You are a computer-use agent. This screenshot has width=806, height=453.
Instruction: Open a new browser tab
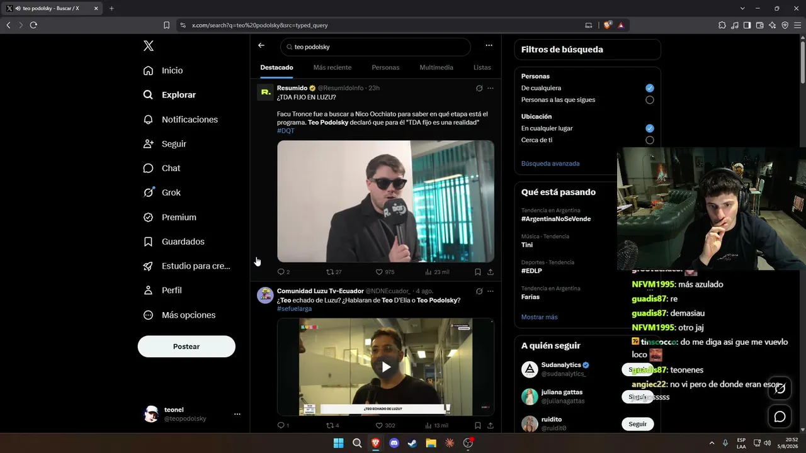(x=111, y=8)
